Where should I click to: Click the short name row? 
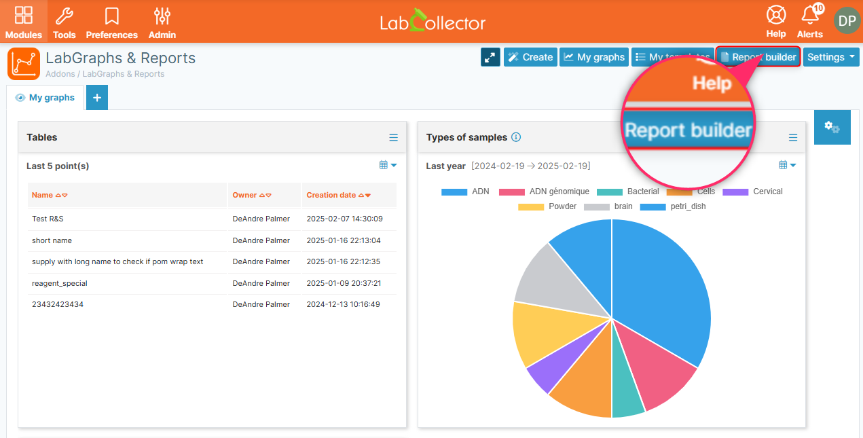[x=212, y=240]
